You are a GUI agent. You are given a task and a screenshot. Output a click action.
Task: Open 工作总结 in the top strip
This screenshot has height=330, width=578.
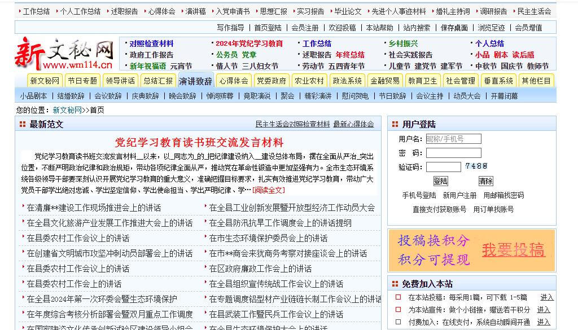click(36, 11)
